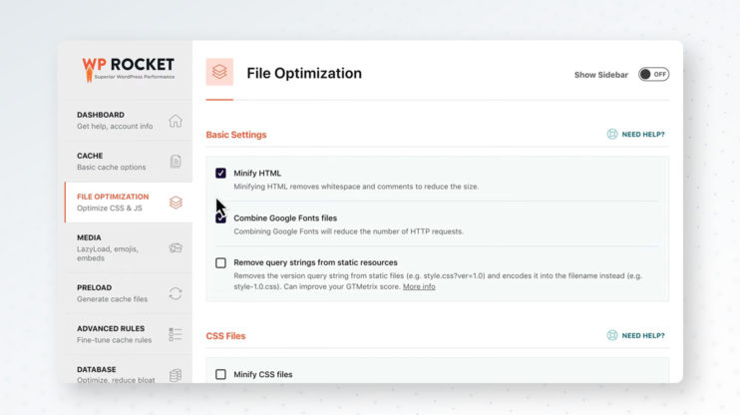Click the File Optimization layers icon in sidebar
Image resolution: width=740 pixels, height=415 pixels.
[x=176, y=203]
